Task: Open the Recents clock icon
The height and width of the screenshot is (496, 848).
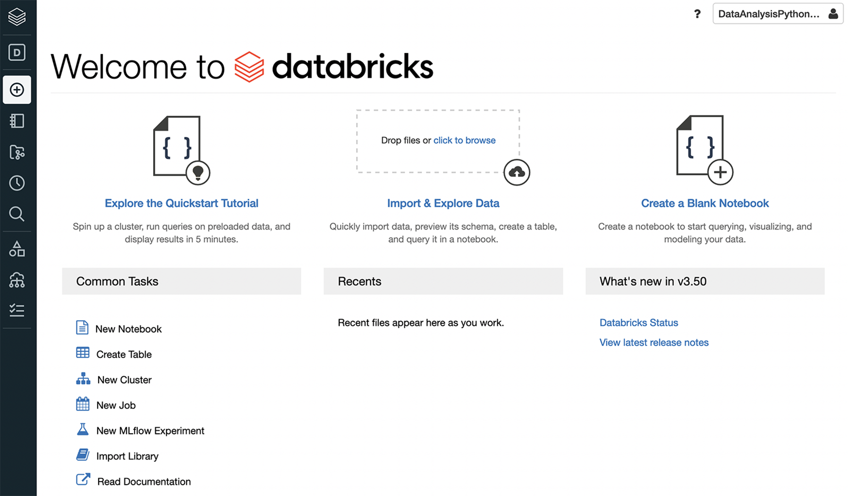Action: pos(17,183)
